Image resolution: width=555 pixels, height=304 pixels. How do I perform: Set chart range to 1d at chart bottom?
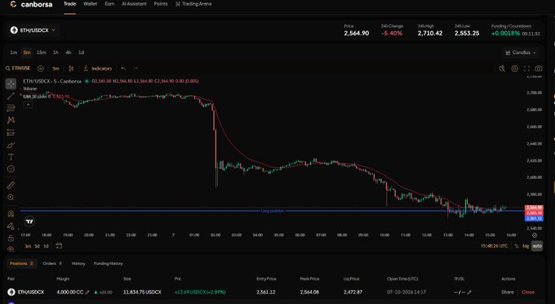46,246
